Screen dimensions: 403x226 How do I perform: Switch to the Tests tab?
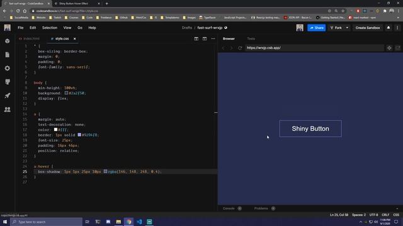coord(251,39)
